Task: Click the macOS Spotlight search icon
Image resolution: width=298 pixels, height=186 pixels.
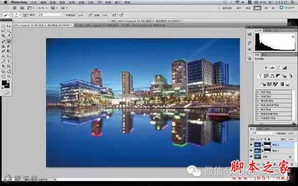Action: click(292, 2)
